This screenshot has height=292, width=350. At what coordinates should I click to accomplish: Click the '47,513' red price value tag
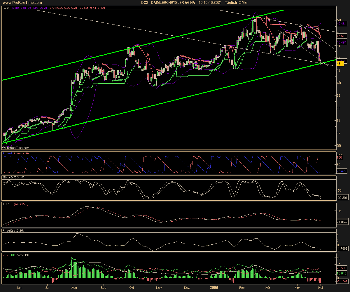tap(342, 36)
